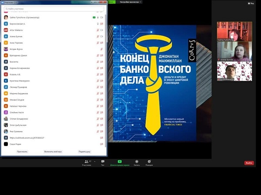Click Михаил Блудов's disabled camera icon
Image resolution: width=261 pixels, height=195 pixels.
(x=101, y=100)
